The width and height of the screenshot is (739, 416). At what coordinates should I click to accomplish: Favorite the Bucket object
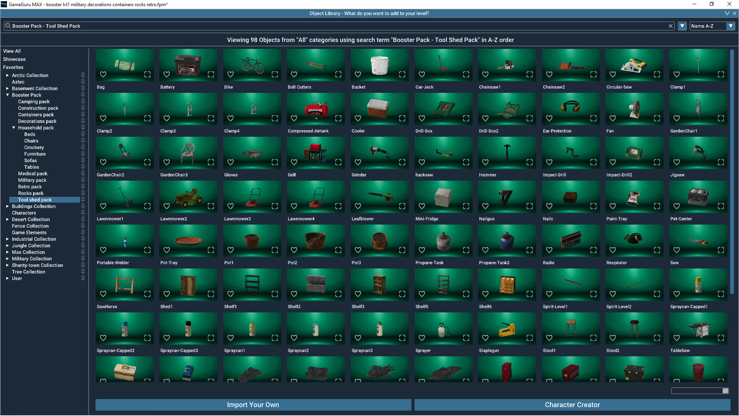coord(358,74)
